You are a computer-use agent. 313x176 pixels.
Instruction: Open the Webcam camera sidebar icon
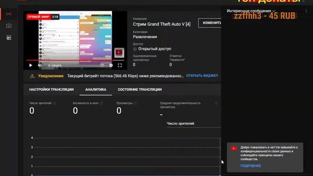click(9, 26)
